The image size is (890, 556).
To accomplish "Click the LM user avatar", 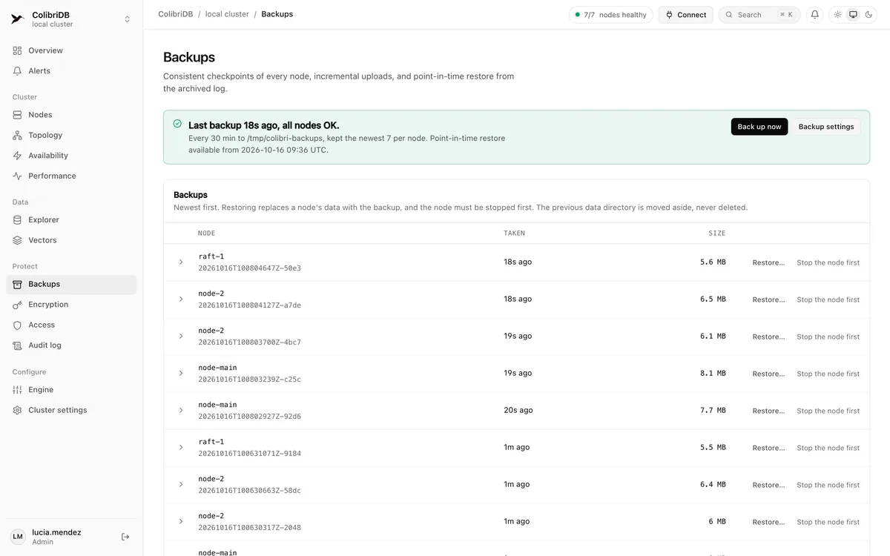I will pos(18,537).
